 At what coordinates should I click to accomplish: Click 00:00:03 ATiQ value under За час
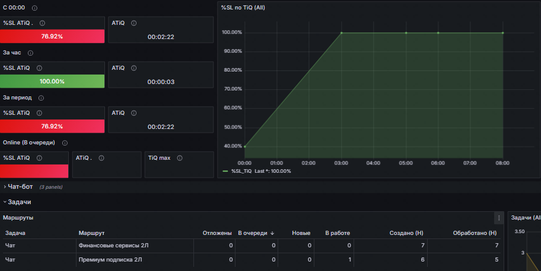point(161,82)
